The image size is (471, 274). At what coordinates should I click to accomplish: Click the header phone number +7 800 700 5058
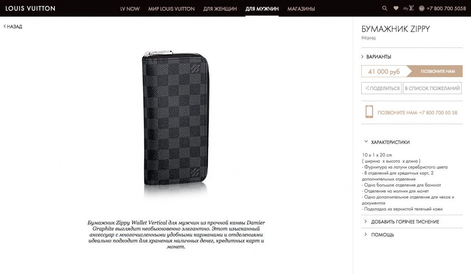446,8
